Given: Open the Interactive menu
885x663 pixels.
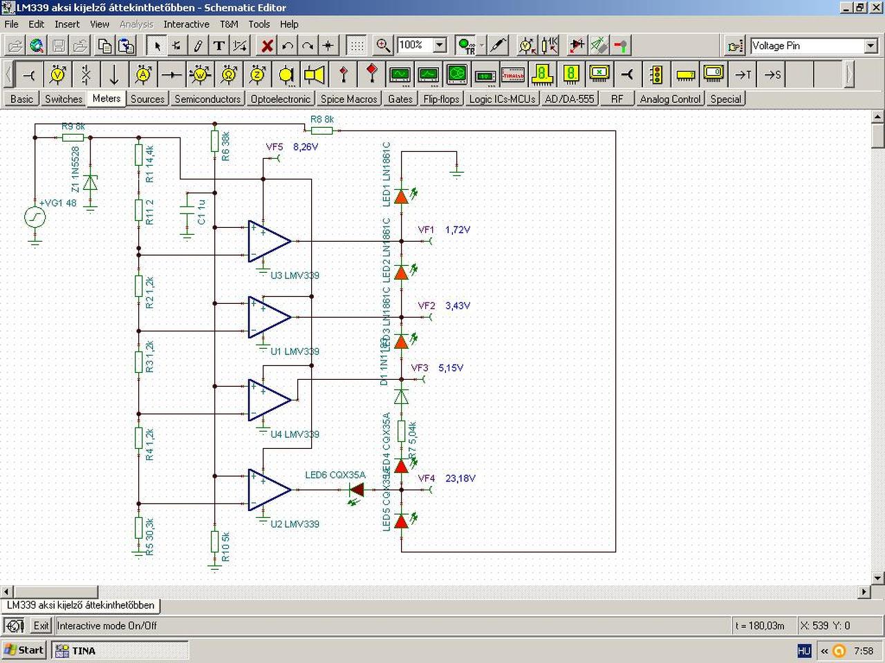Looking at the screenshot, I should coord(186,24).
